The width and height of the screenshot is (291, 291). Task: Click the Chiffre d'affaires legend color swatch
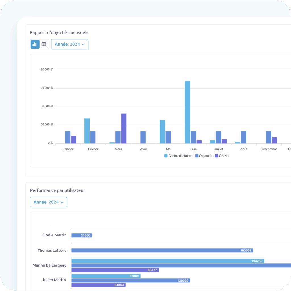click(x=166, y=156)
